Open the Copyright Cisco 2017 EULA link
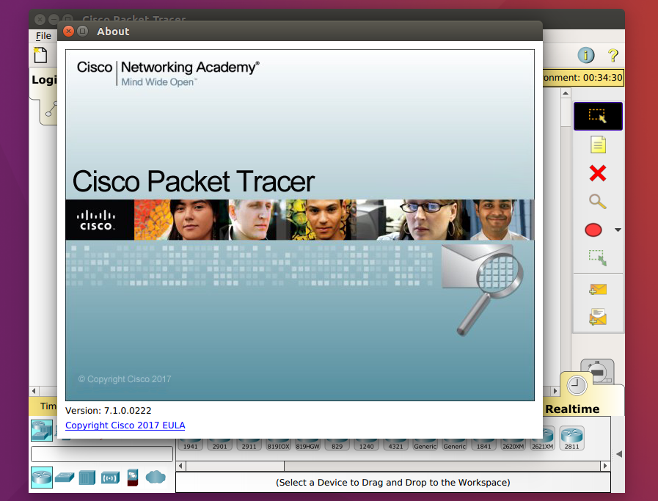658x501 pixels. tap(125, 425)
